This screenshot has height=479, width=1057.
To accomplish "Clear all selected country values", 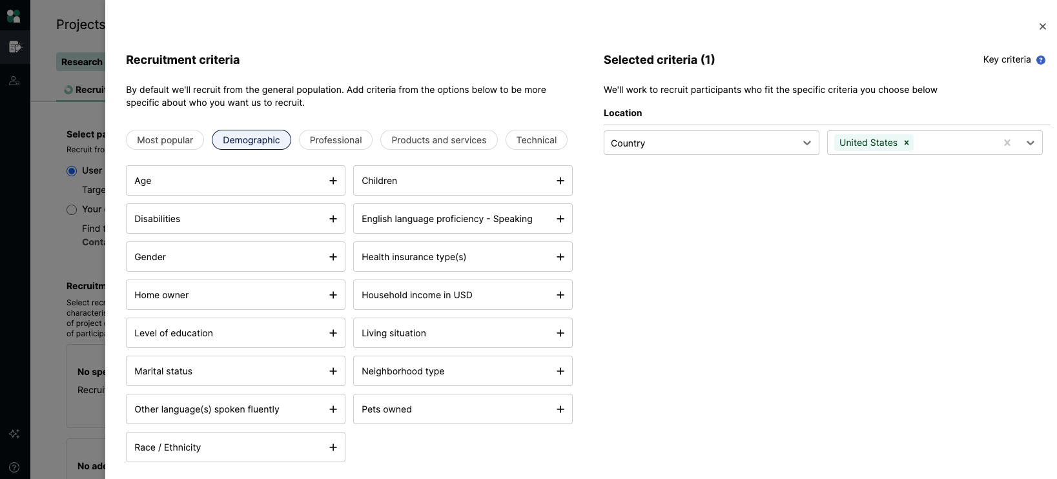I will pos(1007,143).
